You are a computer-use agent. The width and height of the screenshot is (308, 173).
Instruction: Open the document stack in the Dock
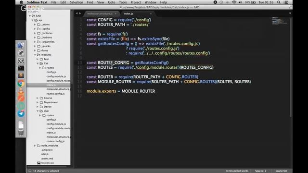click(x=21, y=125)
